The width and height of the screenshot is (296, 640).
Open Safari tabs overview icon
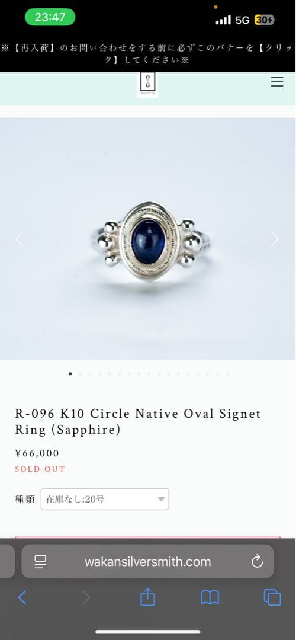coord(272,597)
